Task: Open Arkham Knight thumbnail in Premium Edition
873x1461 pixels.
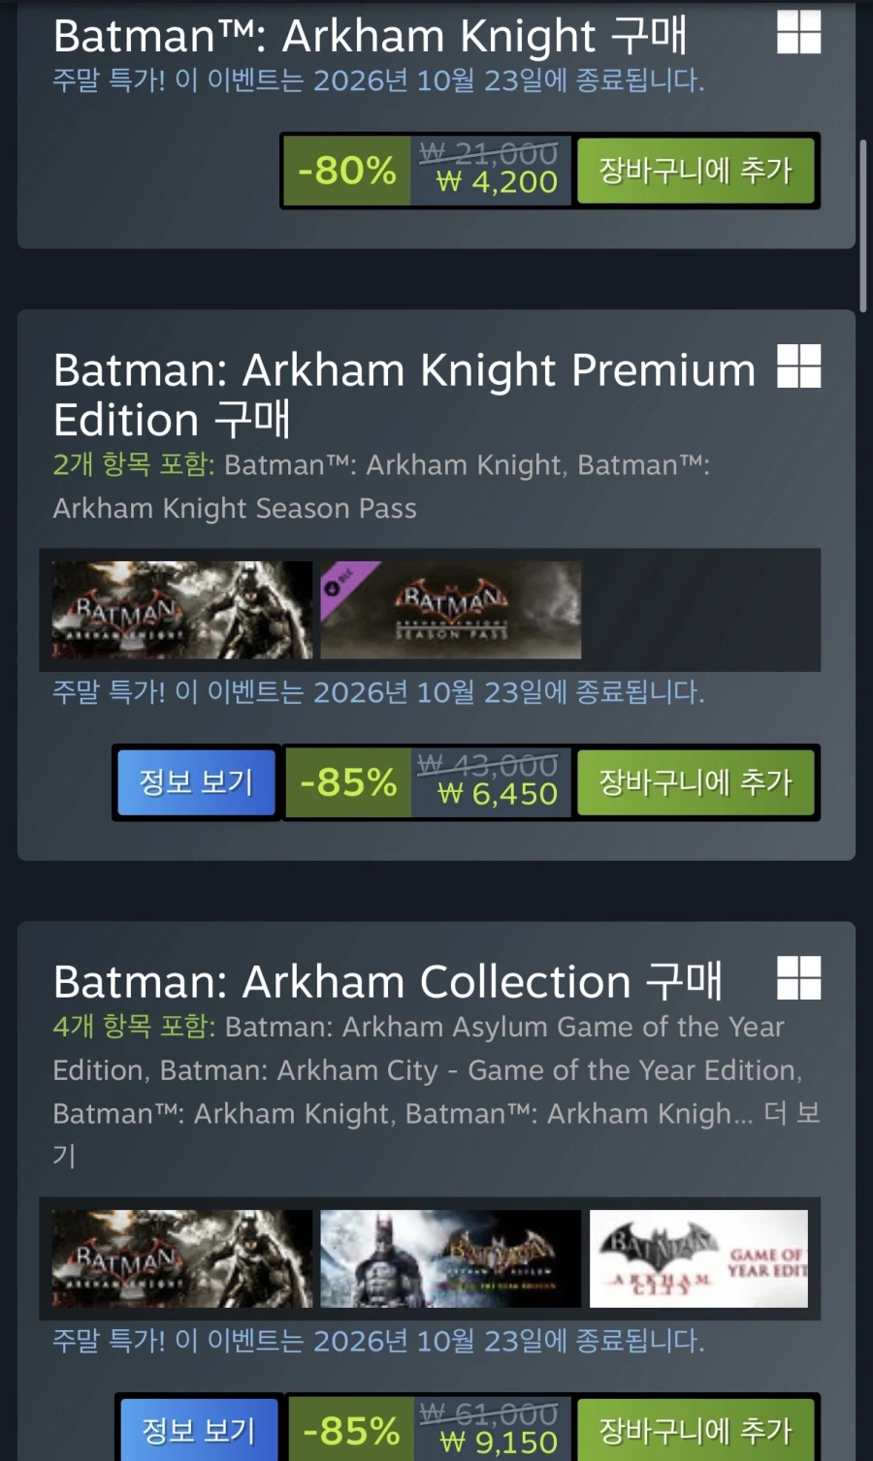Action: (182, 610)
